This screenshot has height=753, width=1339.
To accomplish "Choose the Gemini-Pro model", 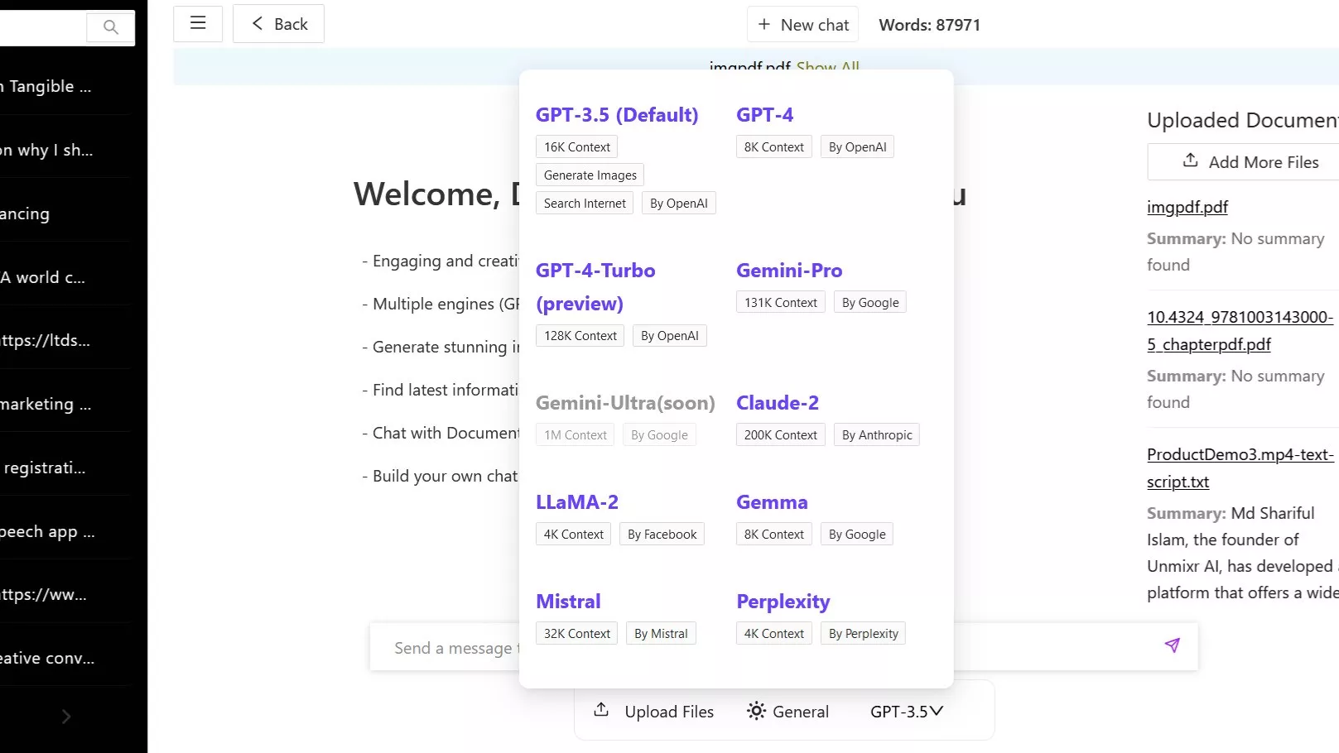I will click(x=788, y=271).
